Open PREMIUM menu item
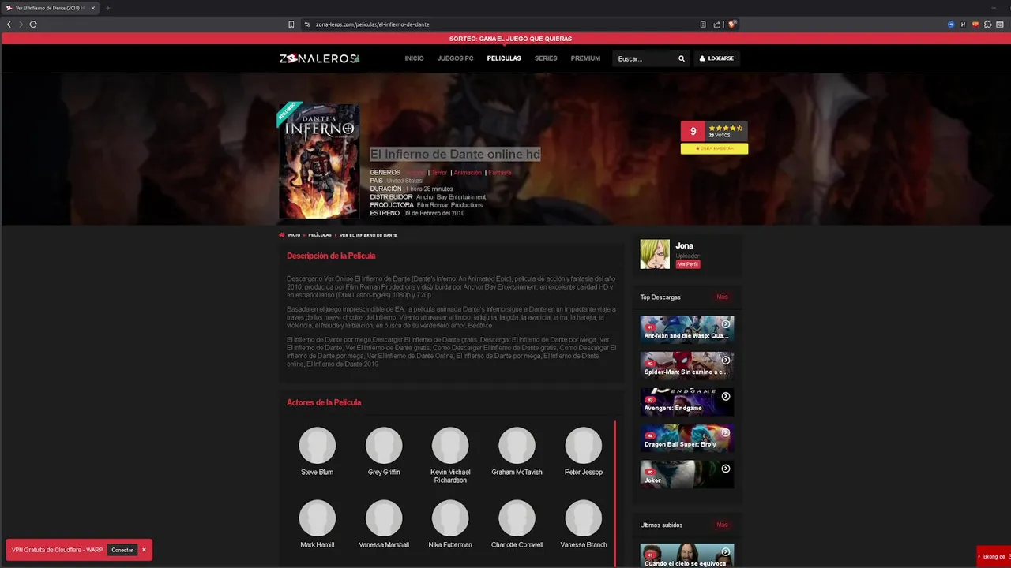 [585, 58]
